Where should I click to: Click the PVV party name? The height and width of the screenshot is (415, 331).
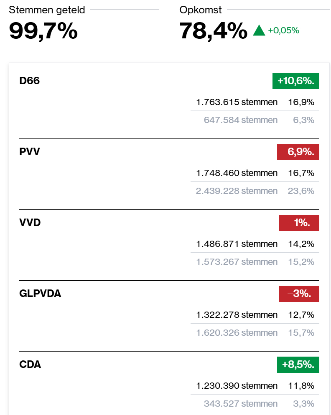(x=30, y=152)
